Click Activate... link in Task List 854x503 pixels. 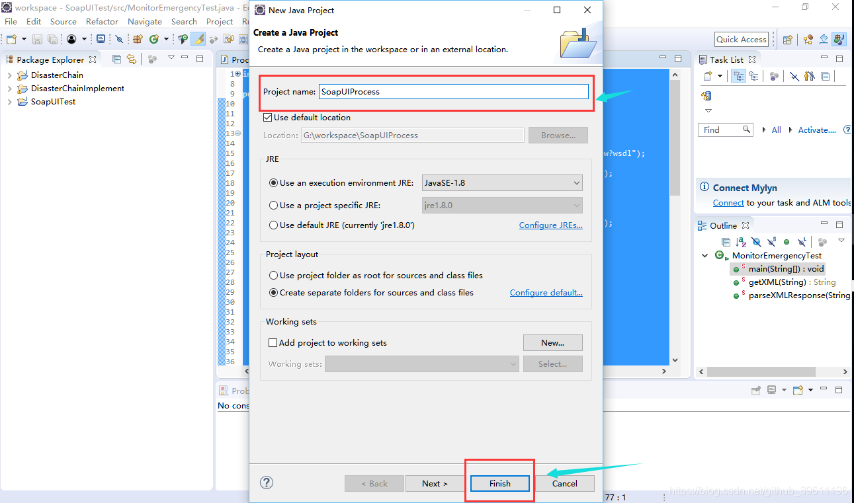pyautogui.click(x=817, y=130)
